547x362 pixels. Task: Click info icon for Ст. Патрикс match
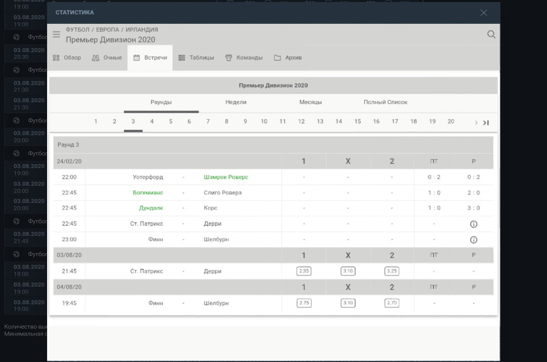click(474, 224)
